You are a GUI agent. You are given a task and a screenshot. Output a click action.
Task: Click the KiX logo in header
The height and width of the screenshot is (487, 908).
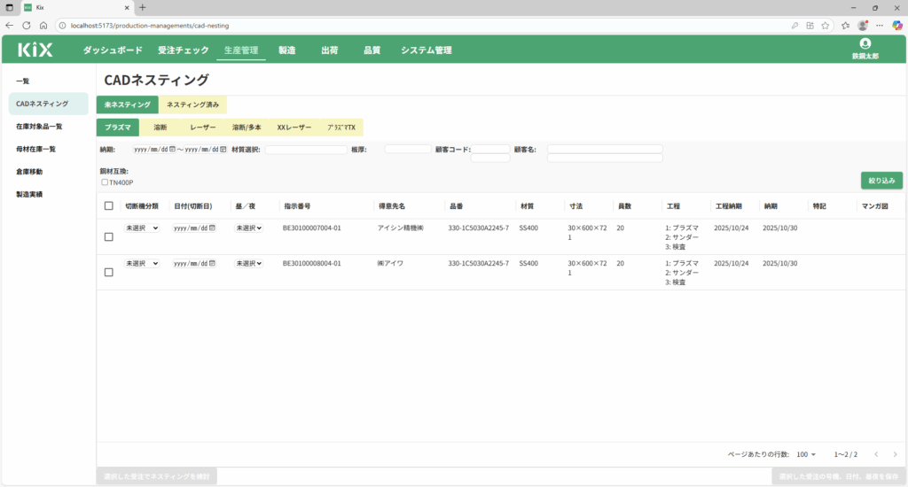coord(35,50)
